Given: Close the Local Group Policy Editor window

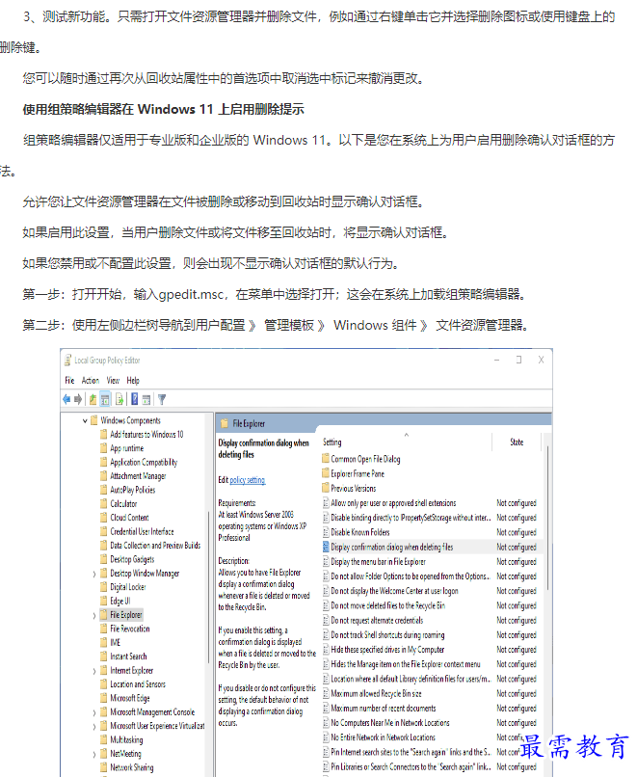Looking at the screenshot, I should pos(541,360).
